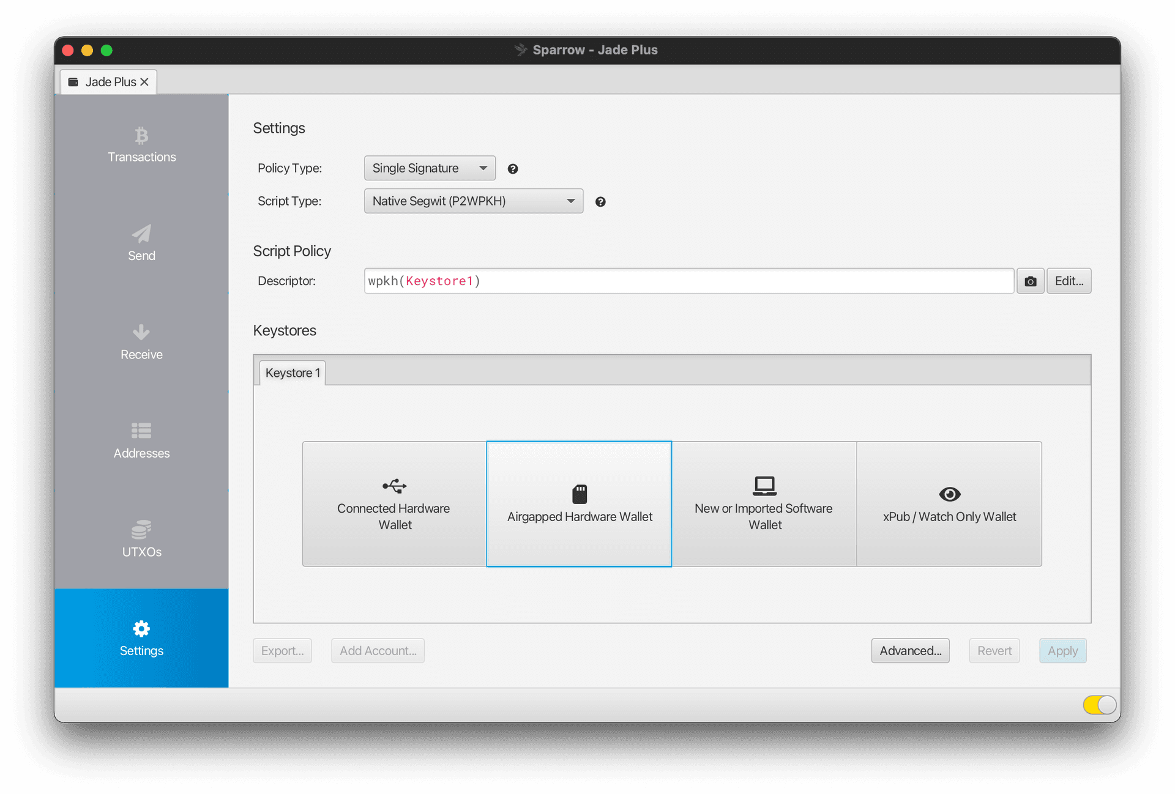Choose New or Imported Software Wallet
This screenshot has width=1175, height=794.
(764, 504)
